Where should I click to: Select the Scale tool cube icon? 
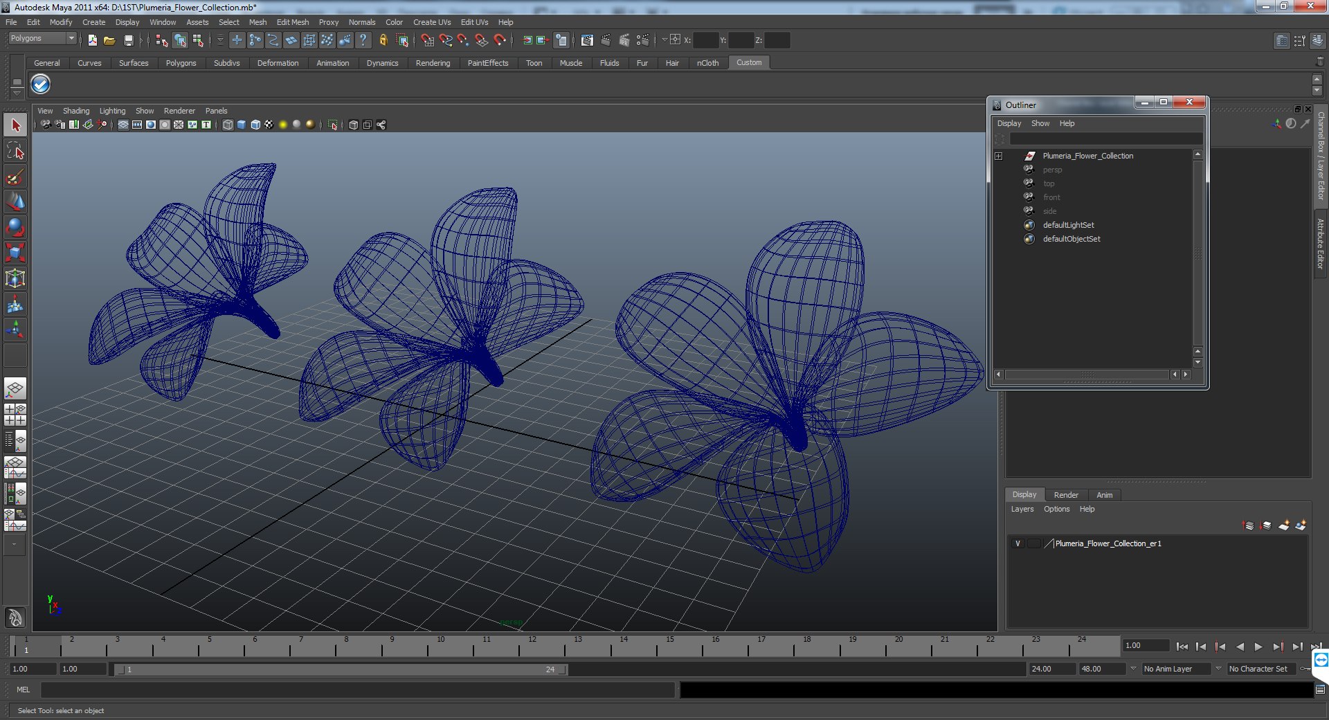coord(15,253)
